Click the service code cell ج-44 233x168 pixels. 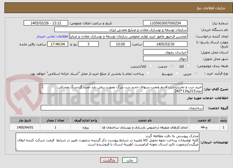point(204,127)
